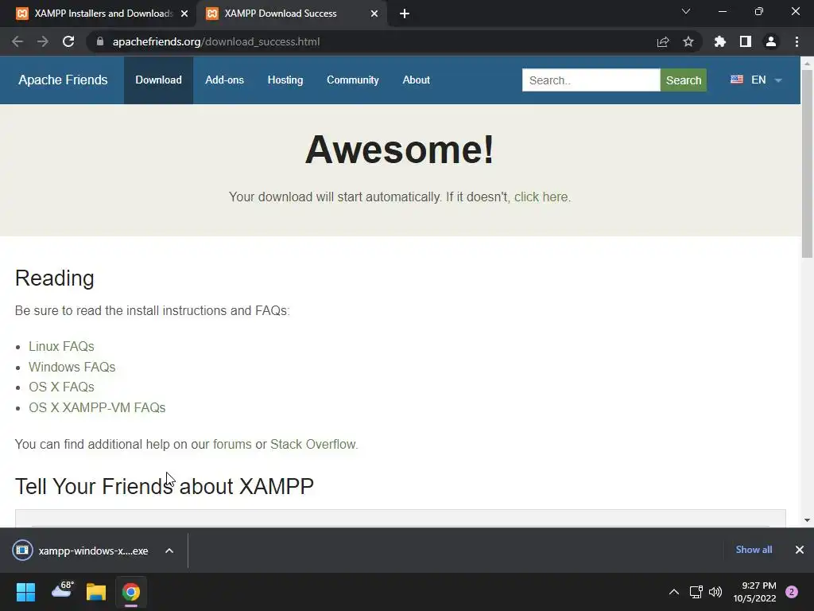
Task: Open the Add-ons page
Action: coord(224,80)
